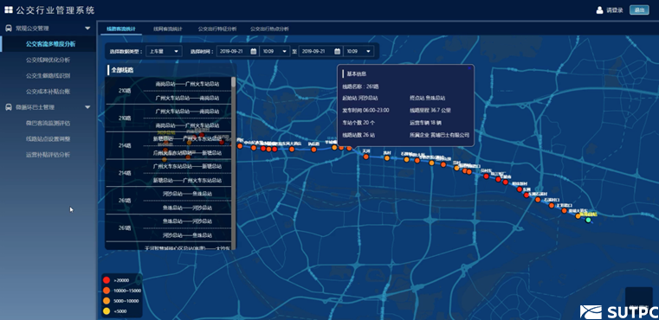The image size is (659, 320).
Task: Click the red >20000 legend swatch
Action: pos(107,280)
